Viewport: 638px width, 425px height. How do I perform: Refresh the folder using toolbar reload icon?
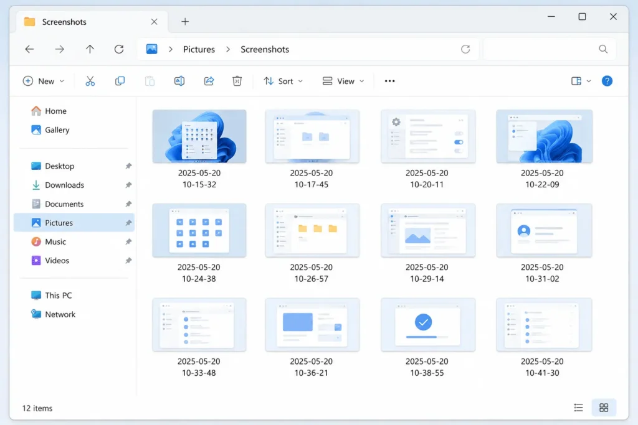click(119, 49)
